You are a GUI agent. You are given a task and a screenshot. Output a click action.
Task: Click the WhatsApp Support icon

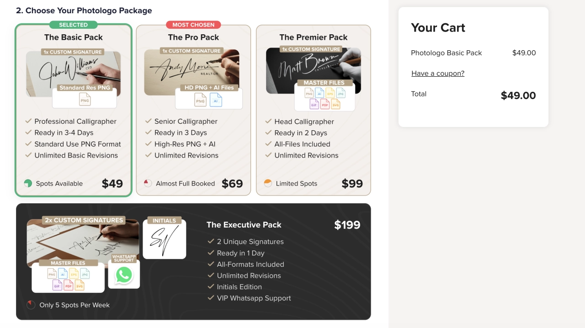124,275
